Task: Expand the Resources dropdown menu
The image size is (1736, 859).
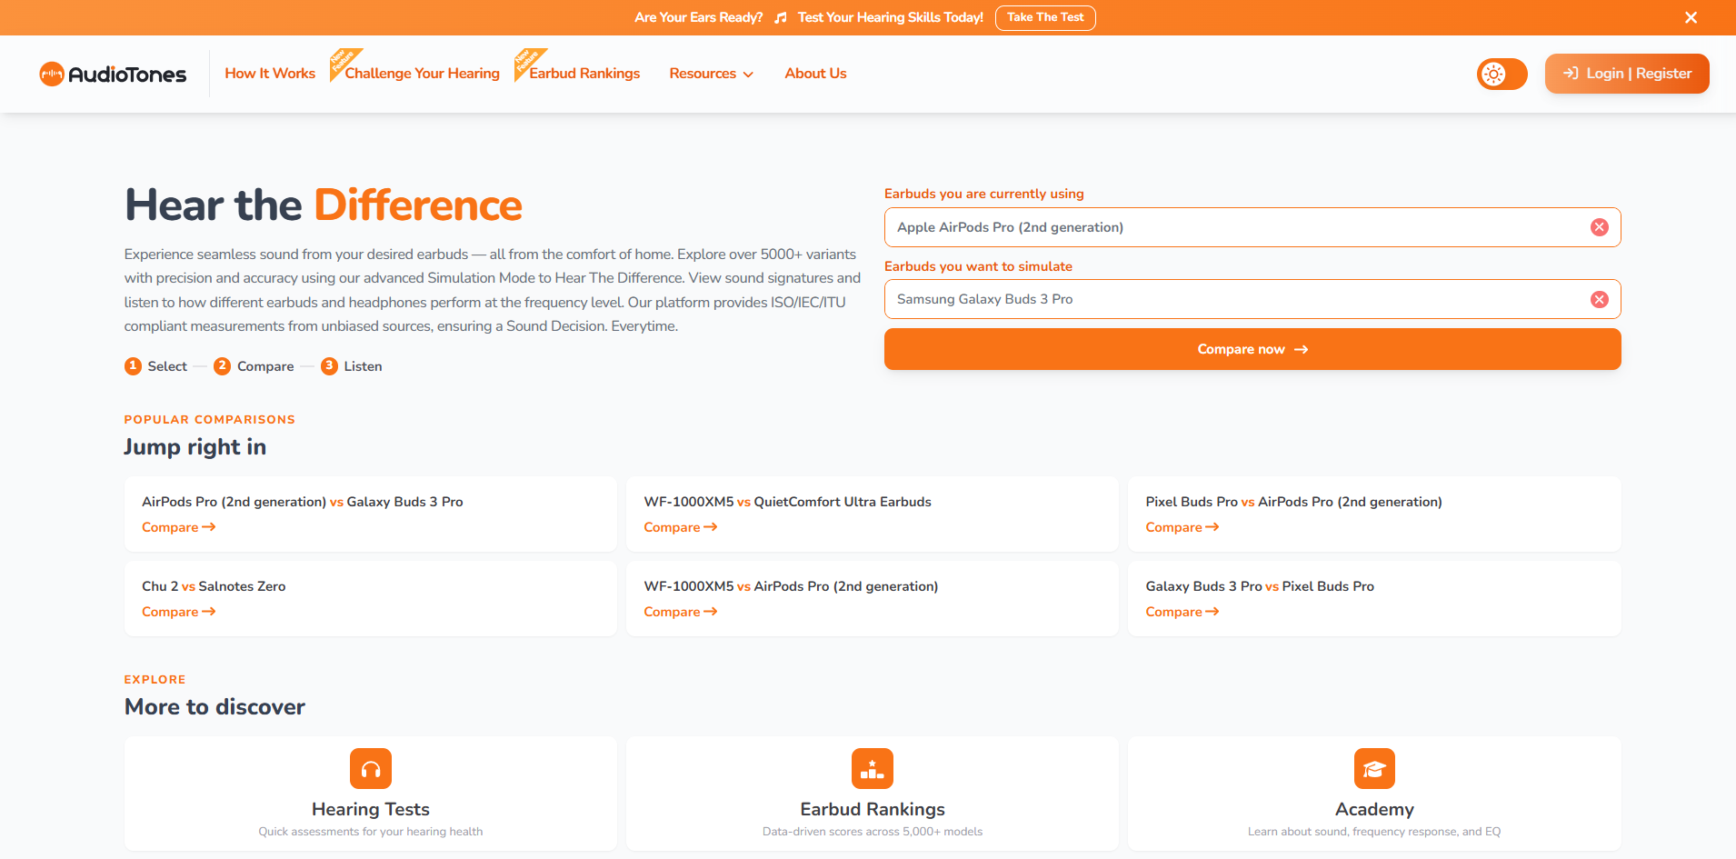Action: (x=712, y=74)
